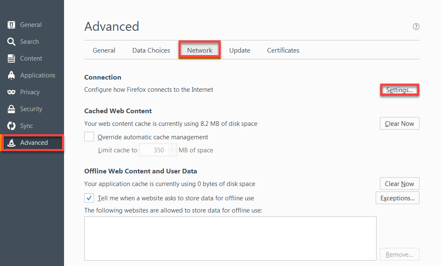Select the Advanced sidebar item
This screenshot has height=266, width=441.
point(34,142)
